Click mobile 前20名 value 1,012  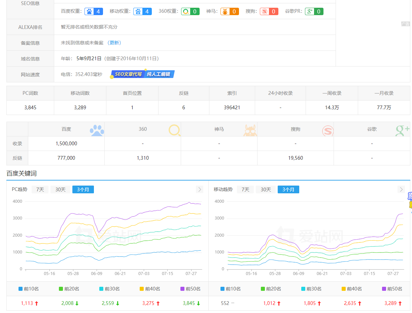coord(269,303)
